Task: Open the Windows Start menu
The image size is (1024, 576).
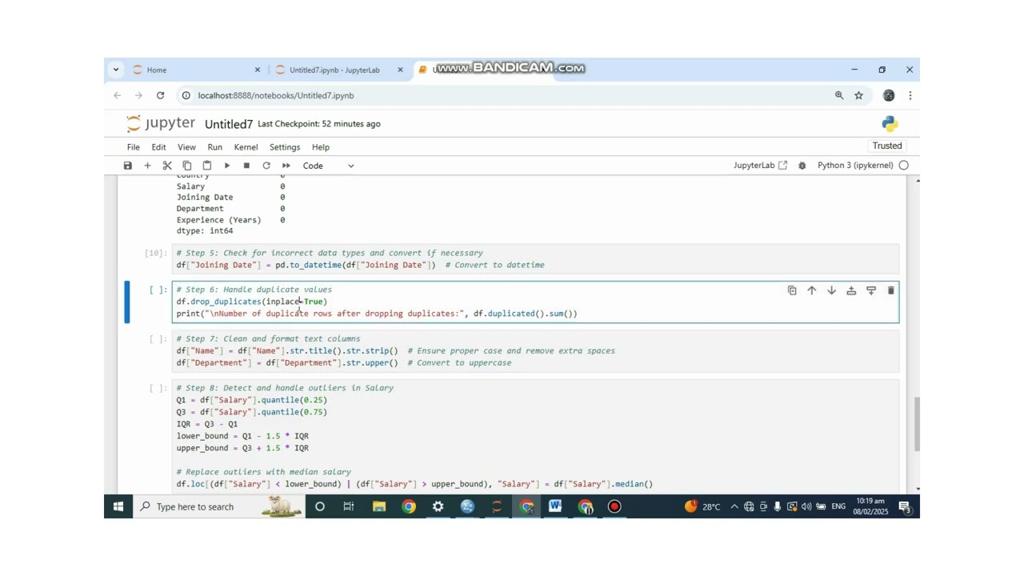Action: click(x=118, y=506)
